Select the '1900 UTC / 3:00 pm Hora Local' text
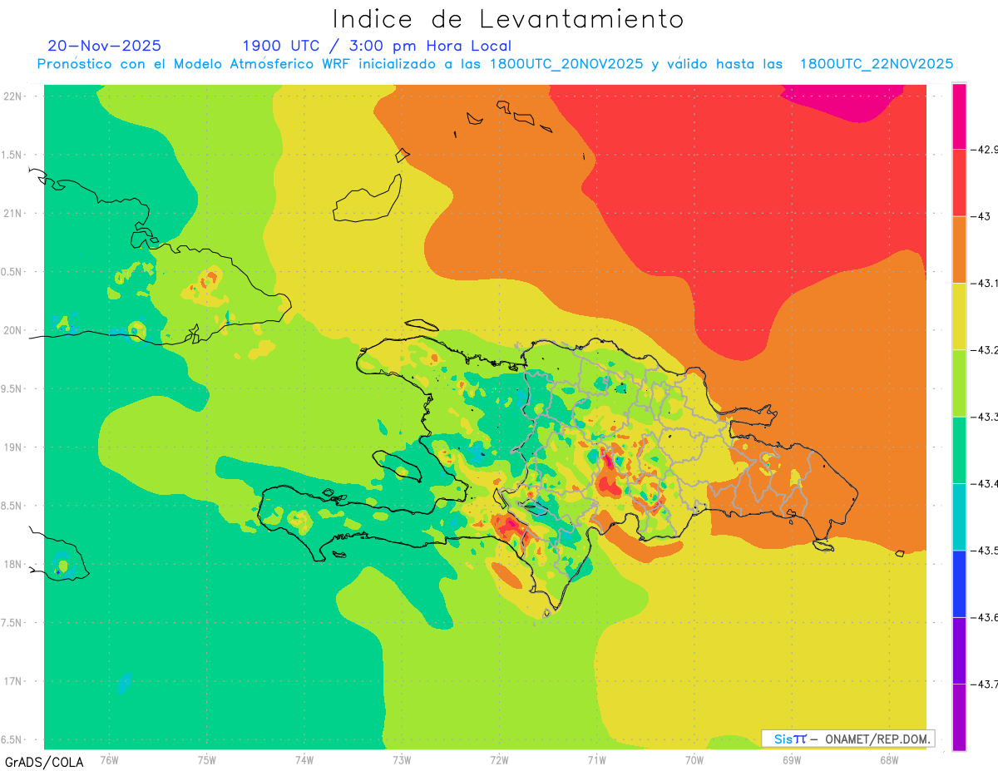 click(x=377, y=46)
